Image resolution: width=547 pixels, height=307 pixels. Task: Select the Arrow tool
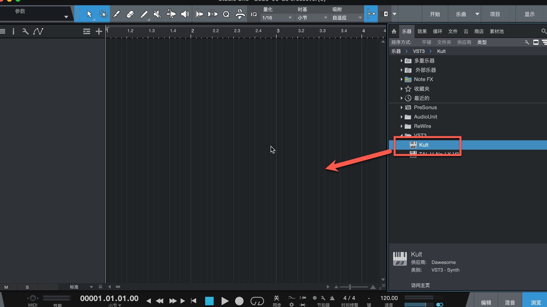tap(89, 14)
